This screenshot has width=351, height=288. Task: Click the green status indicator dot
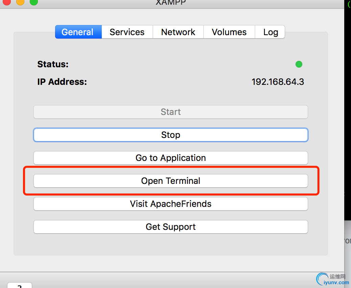click(299, 64)
